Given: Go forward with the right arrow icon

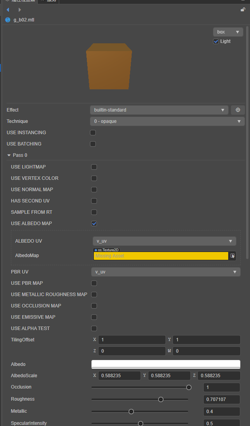Looking at the screenshot, I should point(19,10).
